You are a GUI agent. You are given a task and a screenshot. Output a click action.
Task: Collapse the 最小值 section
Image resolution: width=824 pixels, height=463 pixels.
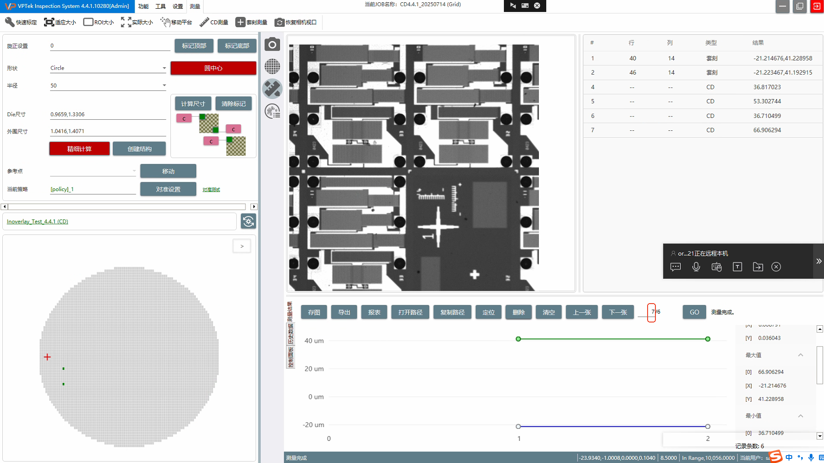[x=801, y=416]
